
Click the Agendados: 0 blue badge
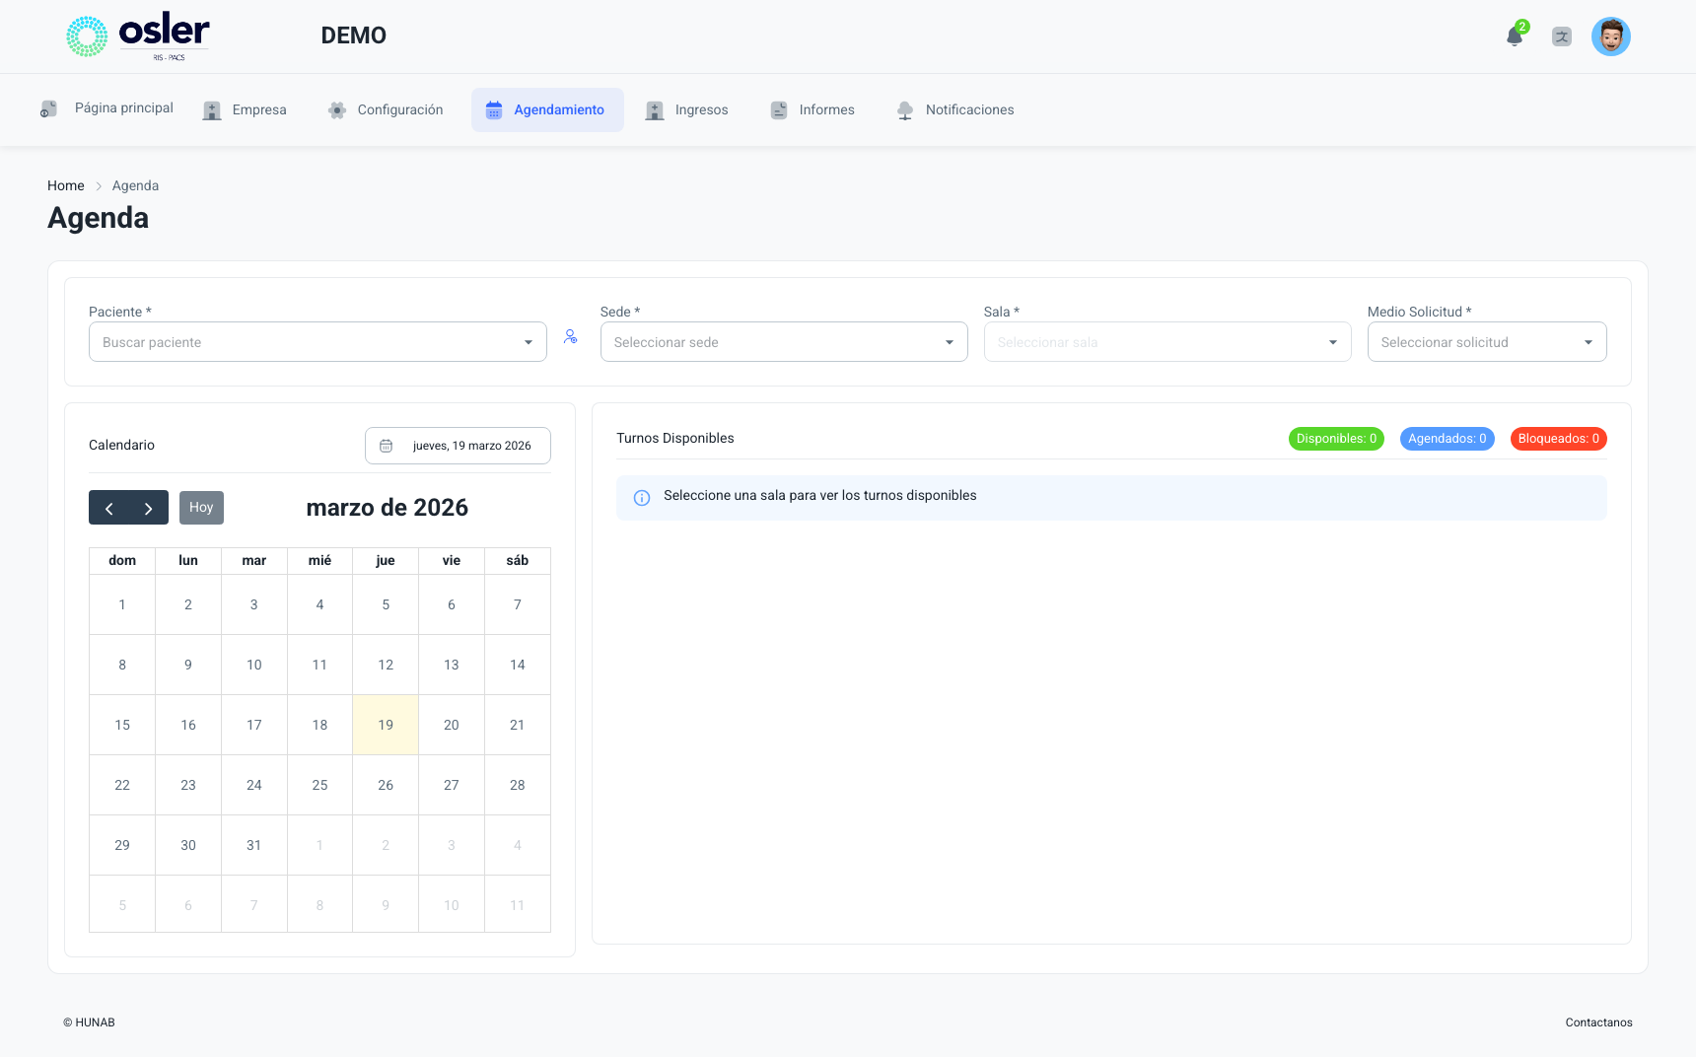tap(1448, 439)
